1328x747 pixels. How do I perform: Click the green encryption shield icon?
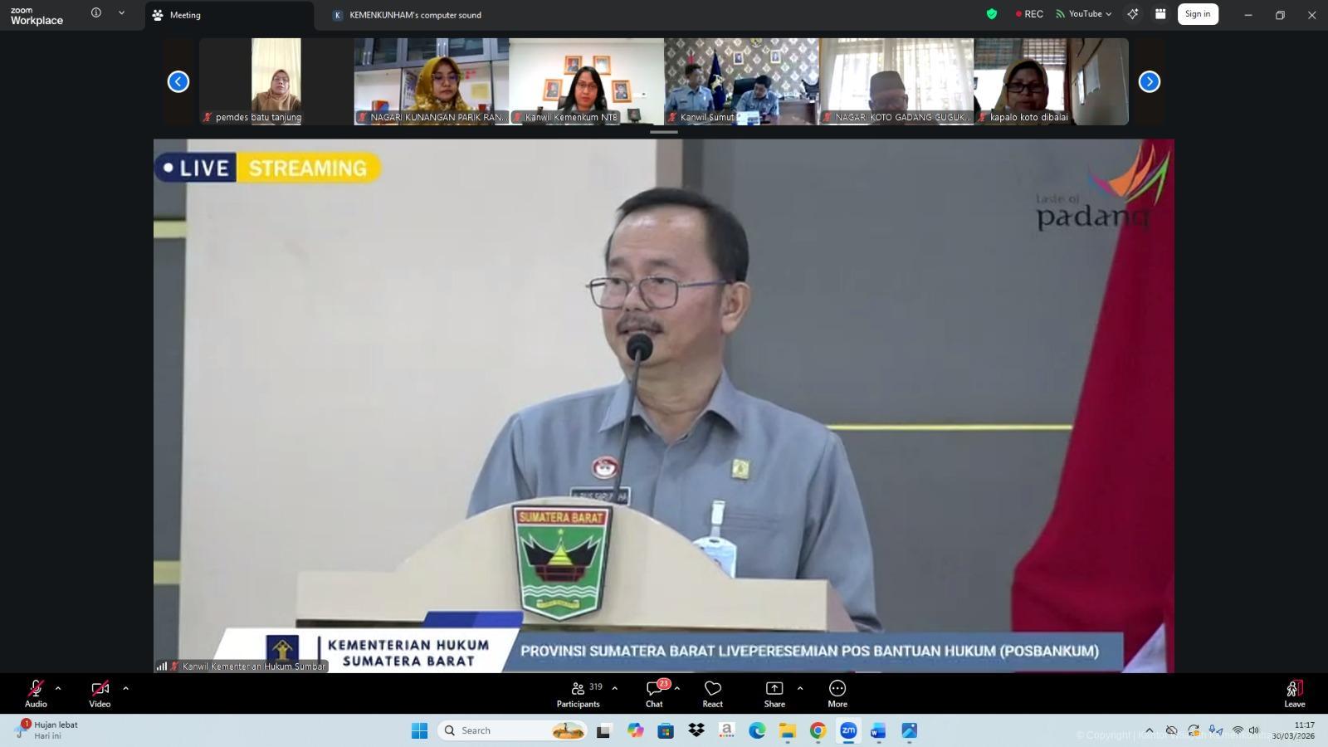pos(991,14)
